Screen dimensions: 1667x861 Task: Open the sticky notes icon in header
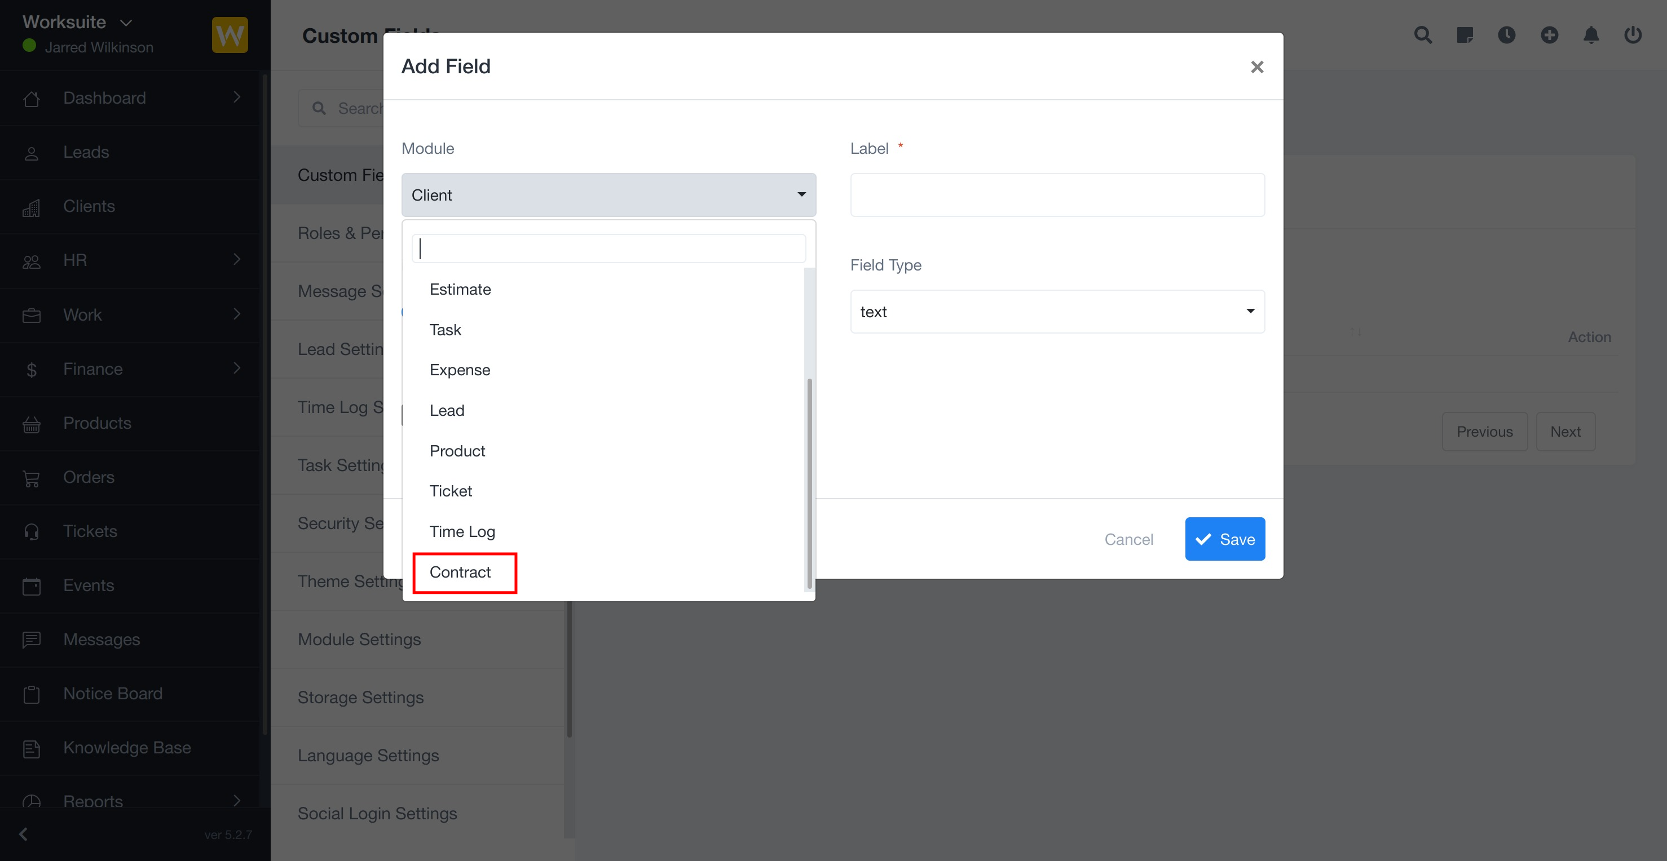click(1465, 35)
